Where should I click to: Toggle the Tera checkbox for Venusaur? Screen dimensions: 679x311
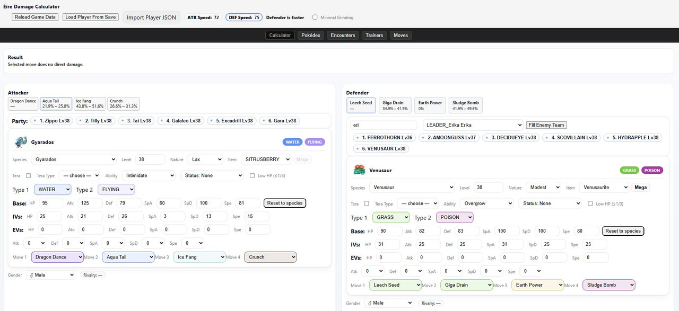[367, 203]
